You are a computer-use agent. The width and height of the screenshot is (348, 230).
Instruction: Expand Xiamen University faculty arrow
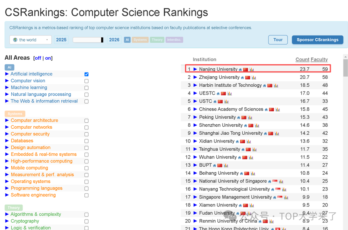(195, 205)
